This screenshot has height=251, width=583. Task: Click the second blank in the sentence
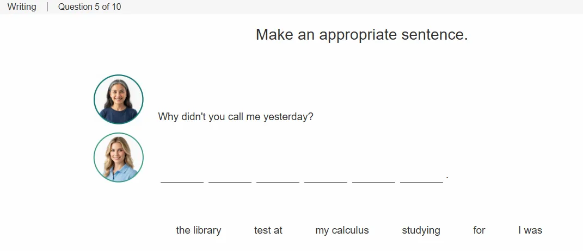[x=230, y=178]
